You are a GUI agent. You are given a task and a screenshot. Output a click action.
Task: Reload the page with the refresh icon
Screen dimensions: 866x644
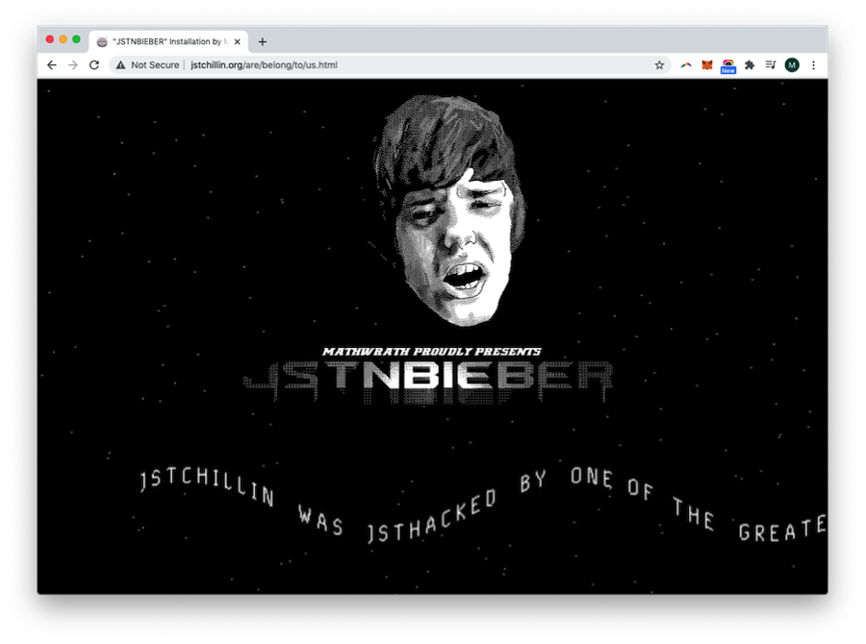click(x=94, y=65)
